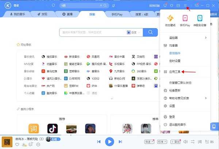The height and width of the screenshot is (149, 219).
Task: Click the KuGou logo icon
Action: pyautogui.click(x=8, y=6)
